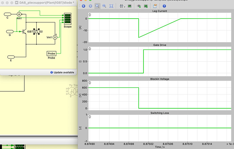Image resolution: width=234 pixels, height=149 pixels.
Task: Select the Vm1 voltmeter block
Action: [x=55, y=37]
